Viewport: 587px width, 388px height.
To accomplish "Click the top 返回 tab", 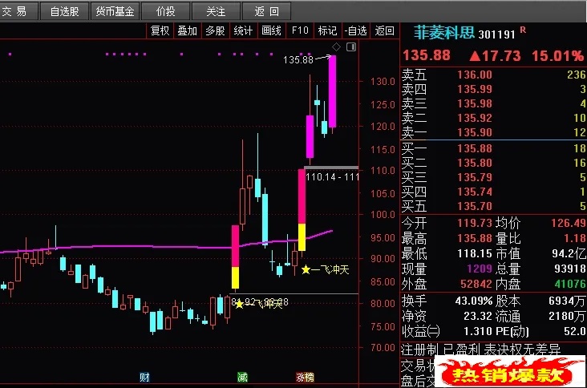I will tap(266, 11).
